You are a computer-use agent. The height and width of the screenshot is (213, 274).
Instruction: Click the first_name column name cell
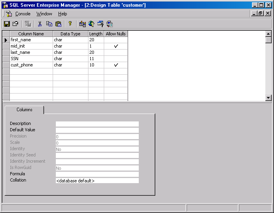pos(31,40)
